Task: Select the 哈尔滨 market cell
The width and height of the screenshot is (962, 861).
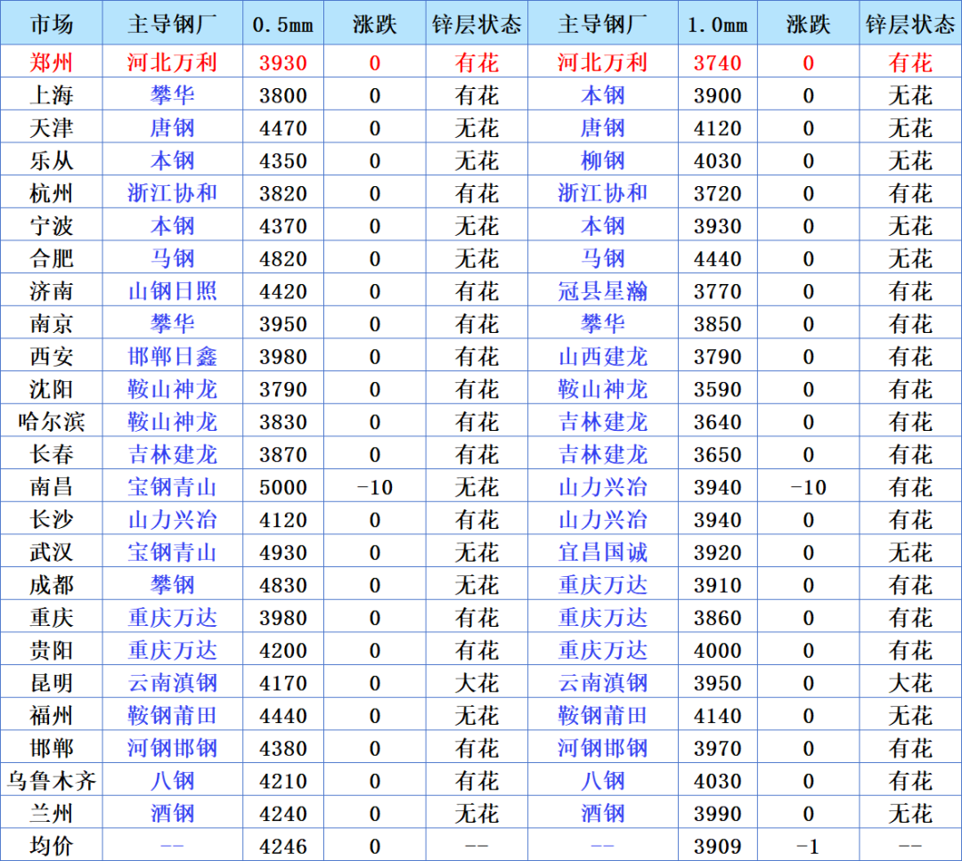Action: click(52, 422)
